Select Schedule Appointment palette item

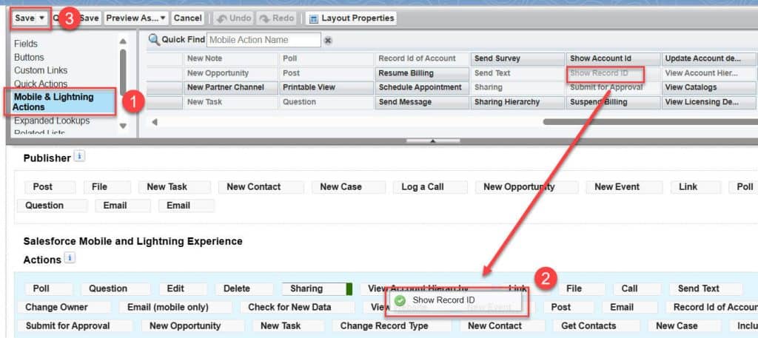pyautogui.click(x=421, y=87)
